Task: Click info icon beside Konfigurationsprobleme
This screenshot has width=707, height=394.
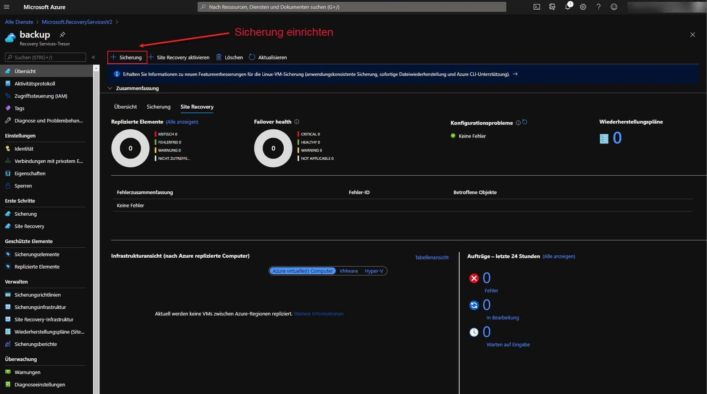Action: click(518, 123)
